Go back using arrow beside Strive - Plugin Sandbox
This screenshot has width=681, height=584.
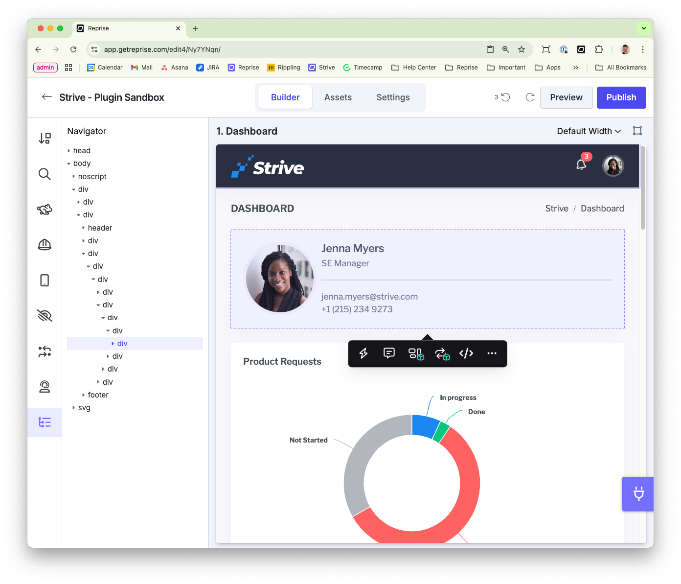46,97
